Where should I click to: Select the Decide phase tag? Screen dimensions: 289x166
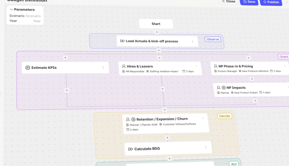coord(225,116)
